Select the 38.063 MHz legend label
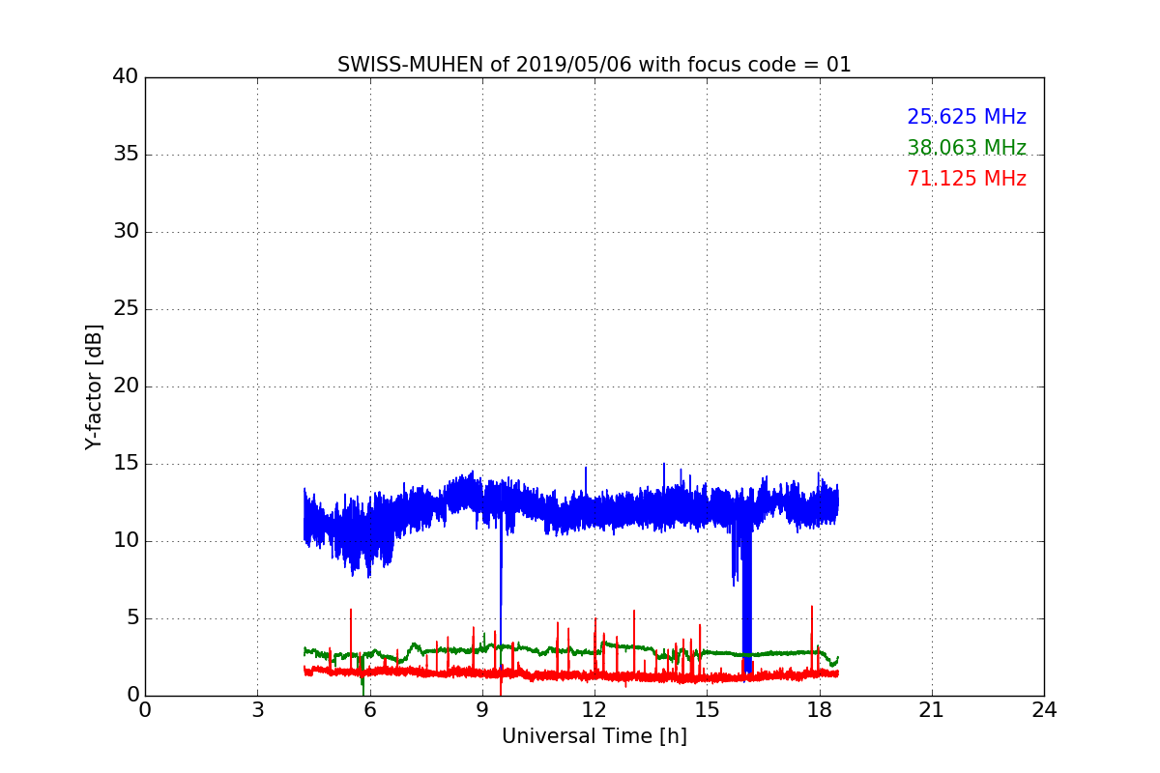This screenshot has width=1160, height=773. (x=967, y=148)
